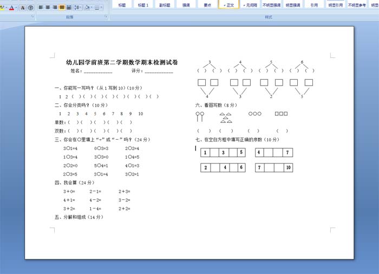
Task: Click the equation 2+3=
Action: tap(124, 192)
